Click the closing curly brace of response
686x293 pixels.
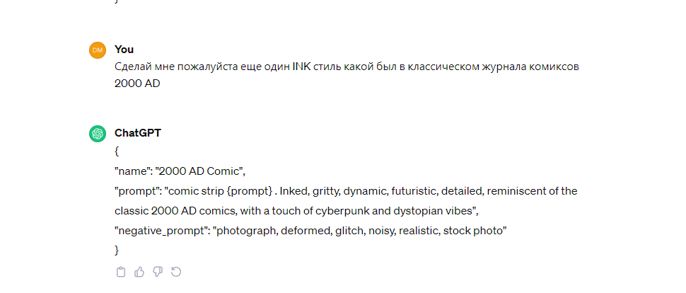point(117,251)
